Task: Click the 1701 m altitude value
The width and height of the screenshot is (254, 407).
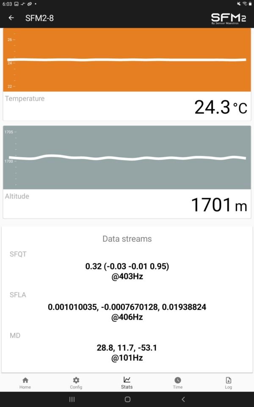Action: point(218,204)
